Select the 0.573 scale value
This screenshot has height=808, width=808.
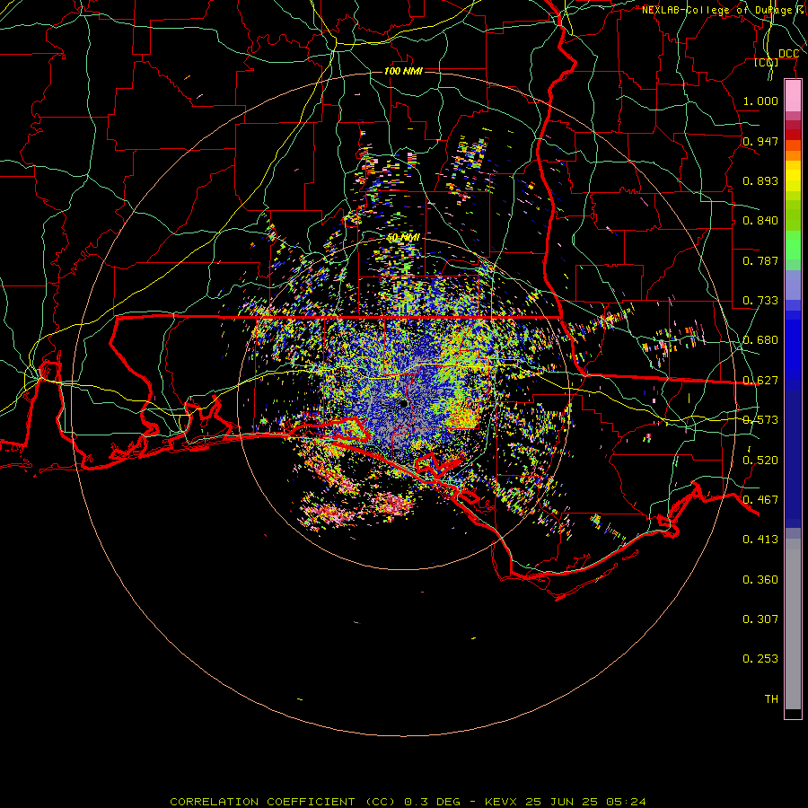click(x=760, y=420)
